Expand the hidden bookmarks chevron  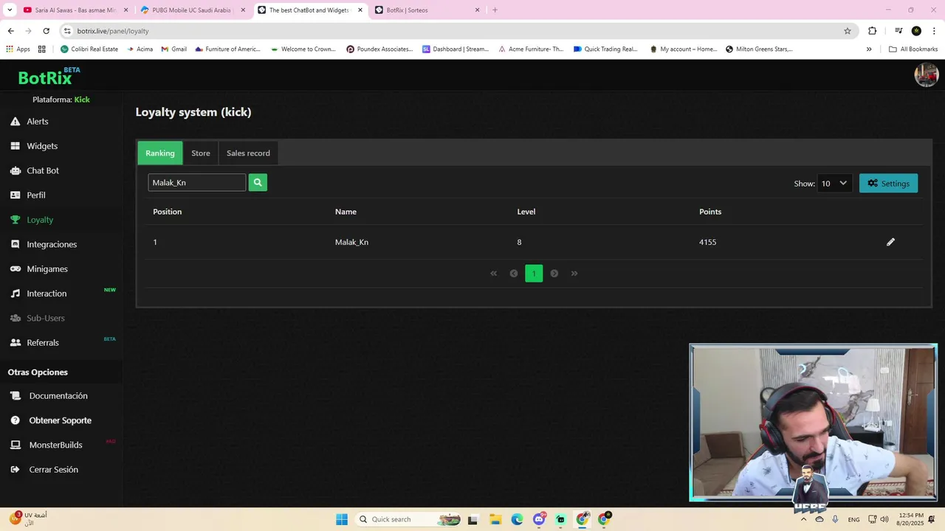pyautogui.click(x=869, y=49)
